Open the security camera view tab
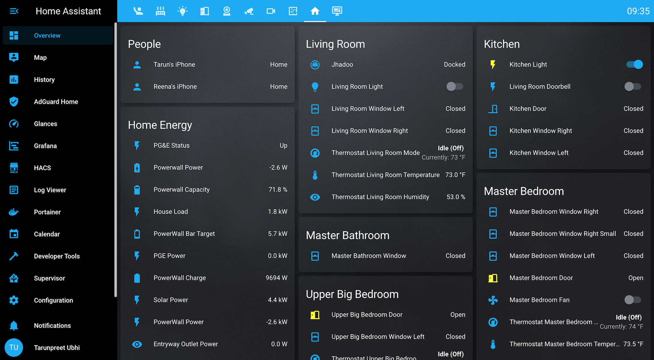The width and height of the screenshot is (654, 360). [249, 11]
